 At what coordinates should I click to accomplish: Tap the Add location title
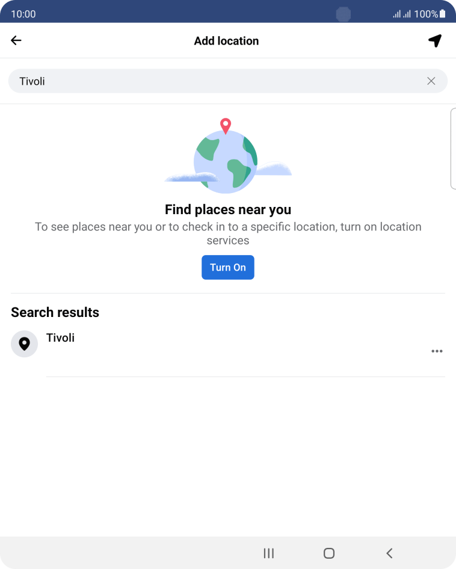click(226, 41)
